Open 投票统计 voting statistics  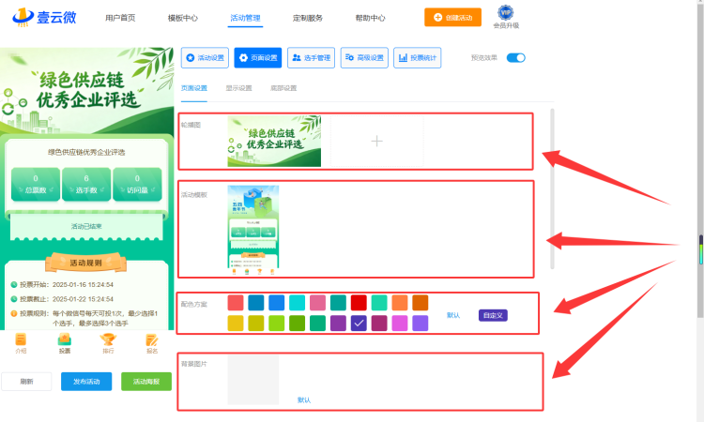click(x=418, y=58)
